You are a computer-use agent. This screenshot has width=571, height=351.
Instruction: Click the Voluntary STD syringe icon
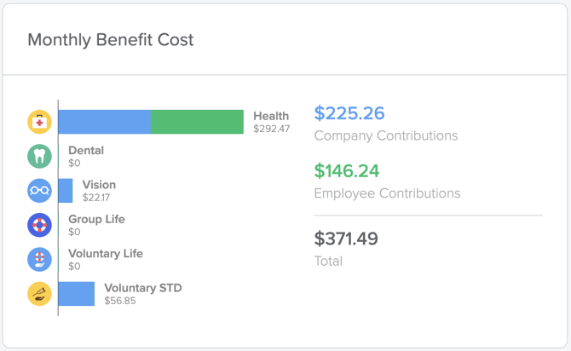(x=39, y=294)
